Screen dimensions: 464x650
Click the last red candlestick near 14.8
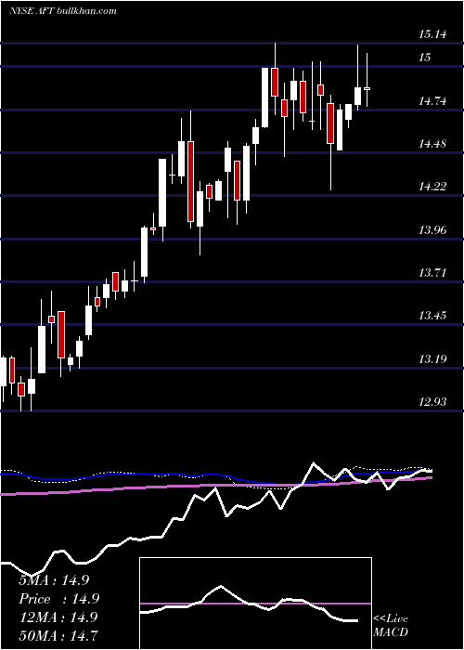tap(367, 88)
